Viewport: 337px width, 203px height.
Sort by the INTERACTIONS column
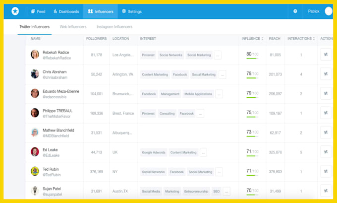pyautogui.click(x=301, y=39)
